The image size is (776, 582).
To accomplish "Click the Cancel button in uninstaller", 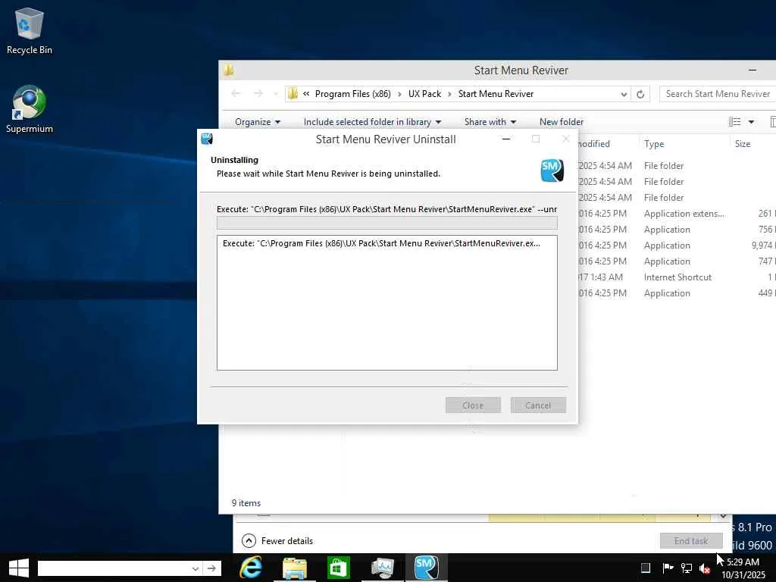I will click(x=538, y=405).
